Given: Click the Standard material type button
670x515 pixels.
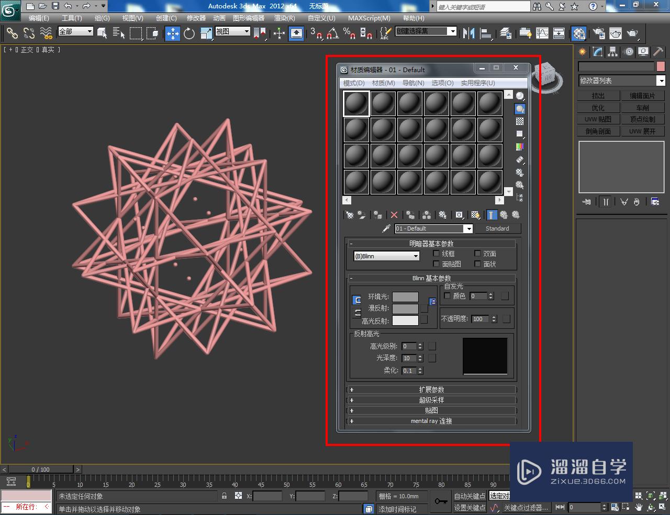Looking at the screenshot, I should [x=497, y=228].
